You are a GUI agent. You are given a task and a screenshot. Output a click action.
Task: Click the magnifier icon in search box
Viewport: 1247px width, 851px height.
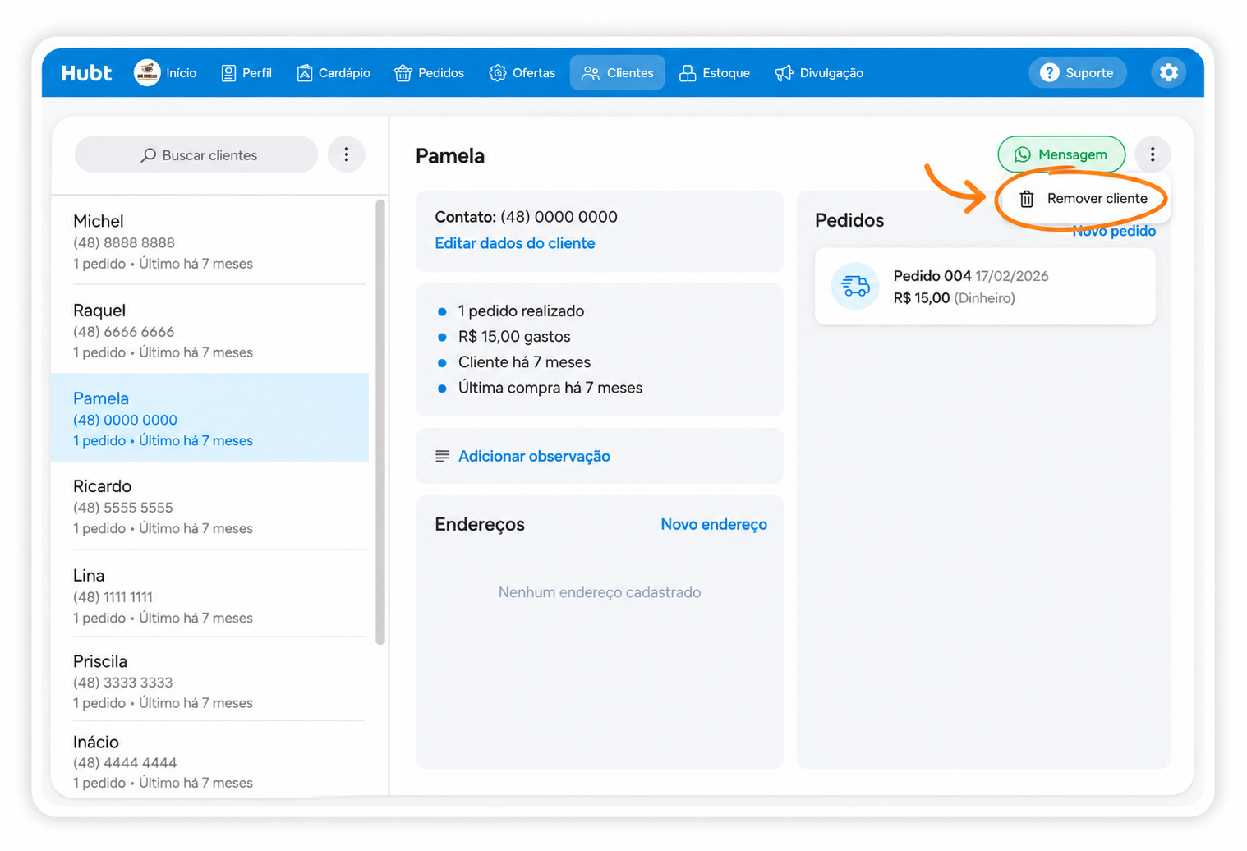pos(148,155)
